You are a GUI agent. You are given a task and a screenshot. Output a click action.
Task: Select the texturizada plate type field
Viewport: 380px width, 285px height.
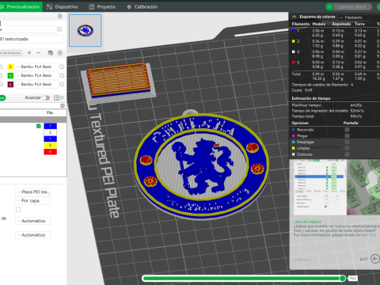32,39
